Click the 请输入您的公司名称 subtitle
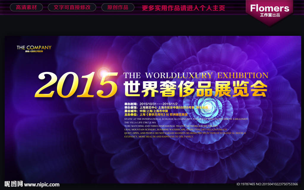304x190 pixels. click(34, 51)
